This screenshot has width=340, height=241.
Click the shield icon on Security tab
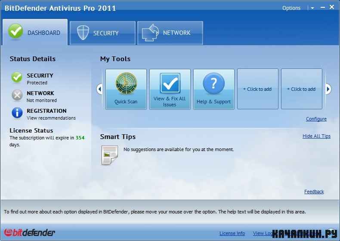click(83, 33)
